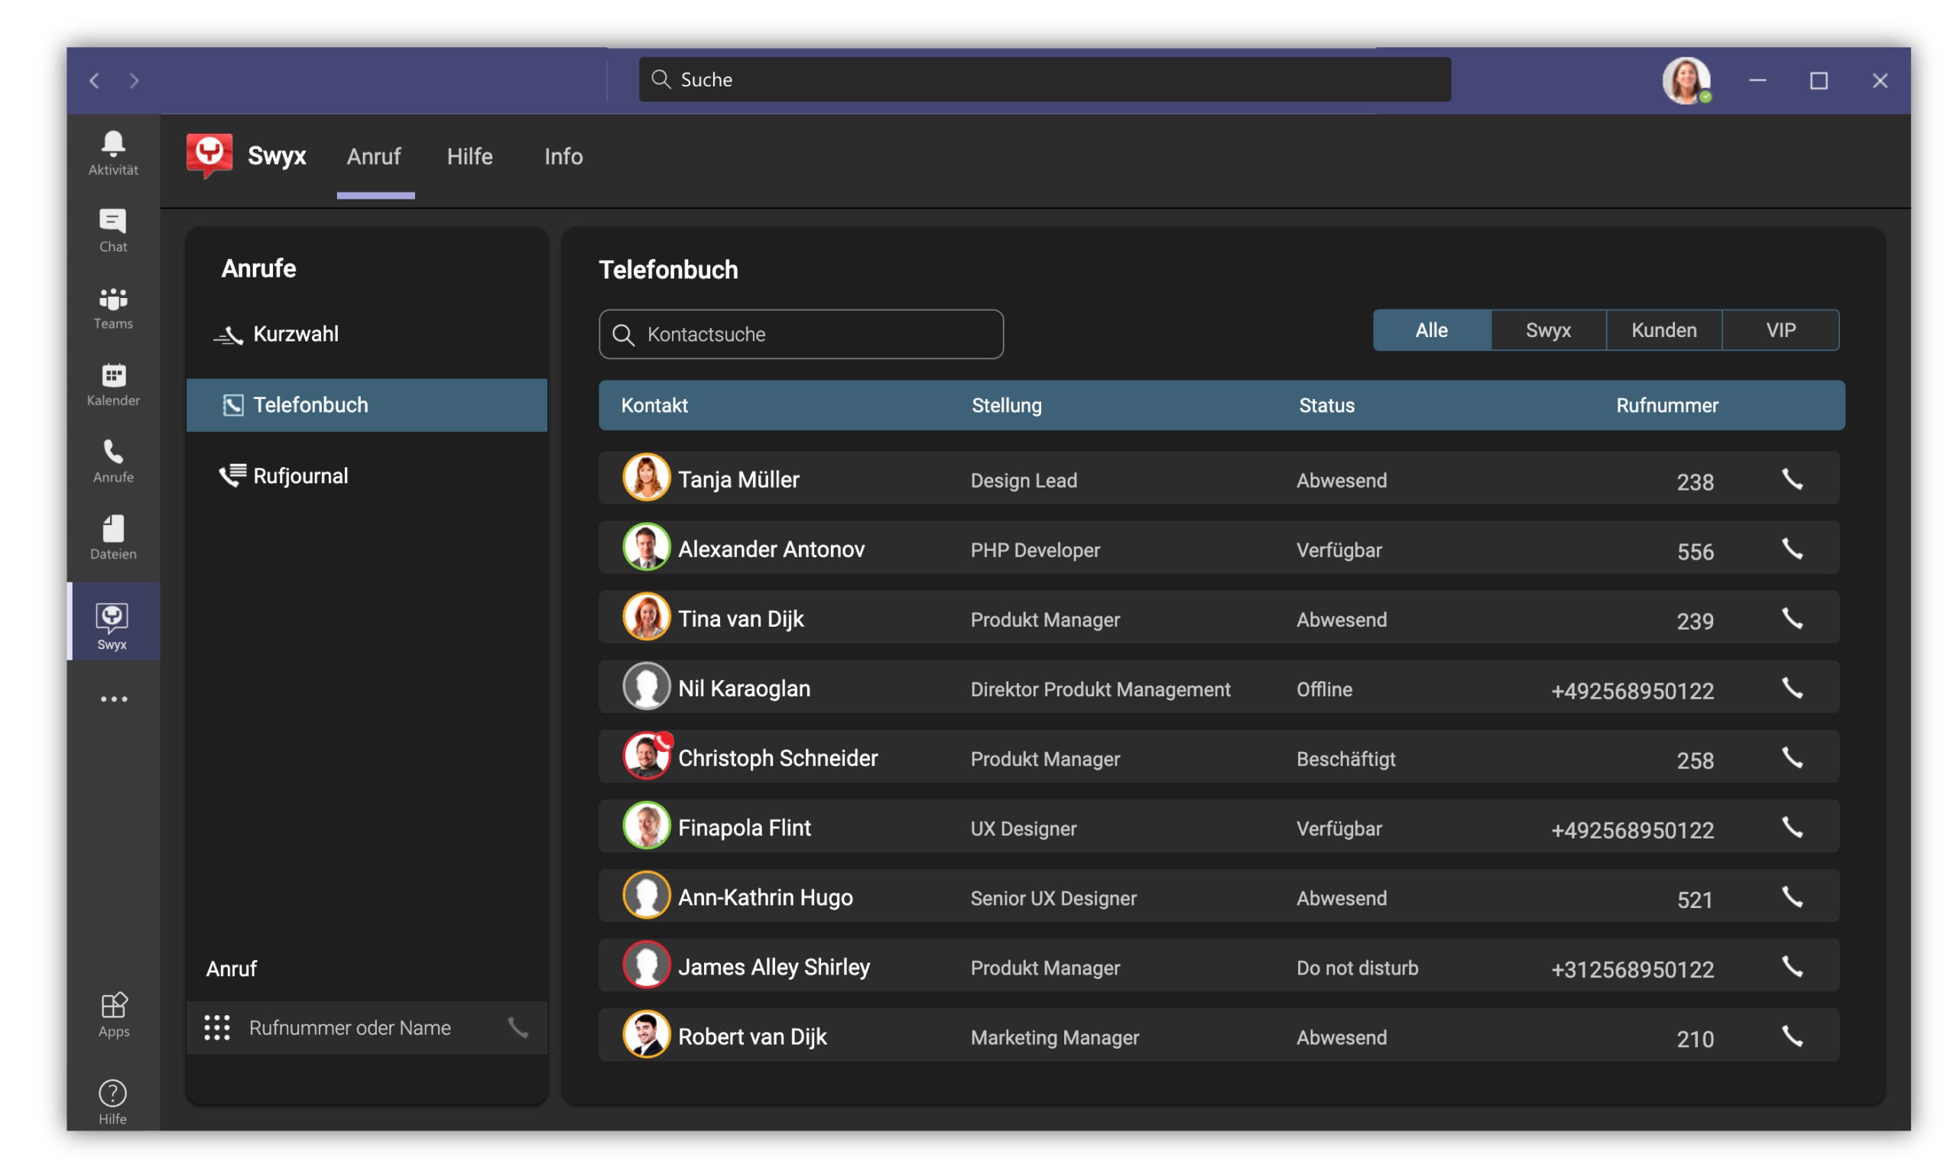The image size is (1957, 1174).
Task: Switch to the Hilfe tab
Action: [x=469, y=157]
